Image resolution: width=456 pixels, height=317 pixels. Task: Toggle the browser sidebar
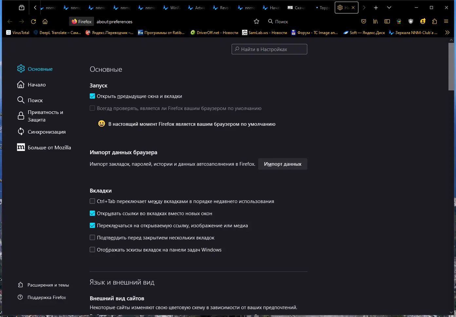pos(387,21)
